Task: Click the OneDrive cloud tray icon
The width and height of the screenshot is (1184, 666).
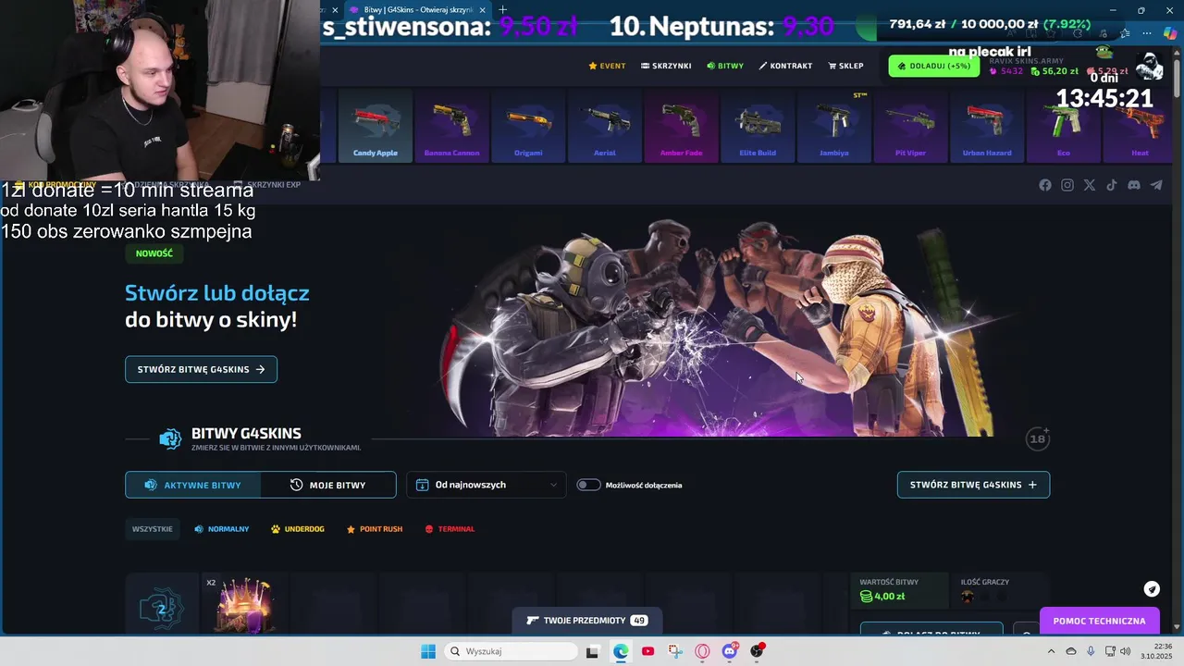Action: click(x=1071, y=651)
